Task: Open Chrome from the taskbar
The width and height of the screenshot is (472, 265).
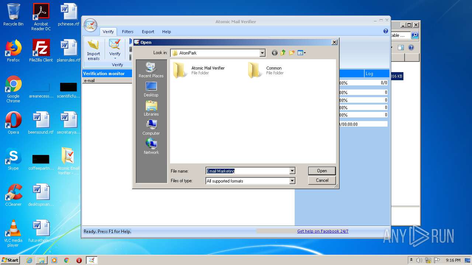Action: 67,260
